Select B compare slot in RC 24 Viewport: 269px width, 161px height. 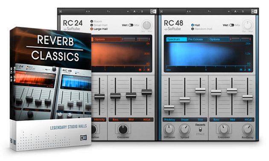click(142, 11)
